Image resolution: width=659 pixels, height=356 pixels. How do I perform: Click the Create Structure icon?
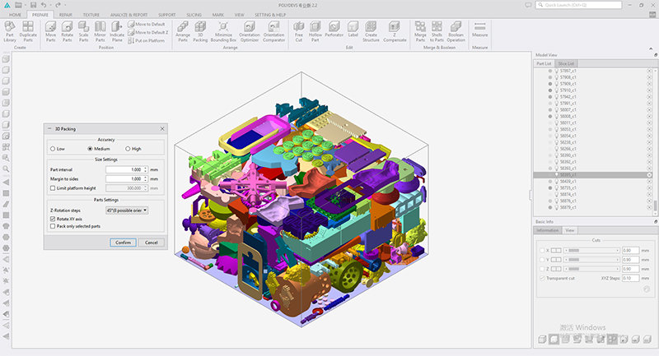click(x=371, y=31)
